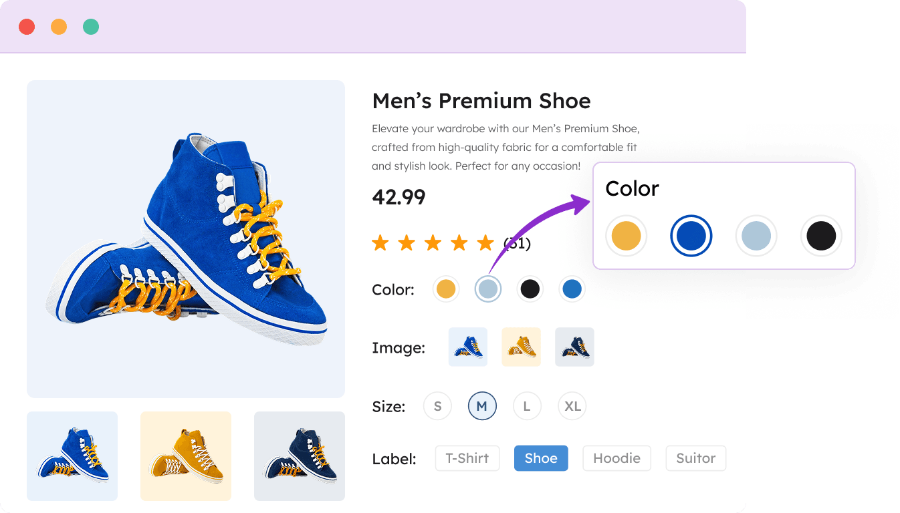Choose size L option

[527, 406]
